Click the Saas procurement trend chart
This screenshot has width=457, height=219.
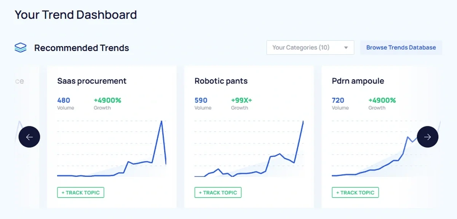pyautogui.click(x=112, y=148)
